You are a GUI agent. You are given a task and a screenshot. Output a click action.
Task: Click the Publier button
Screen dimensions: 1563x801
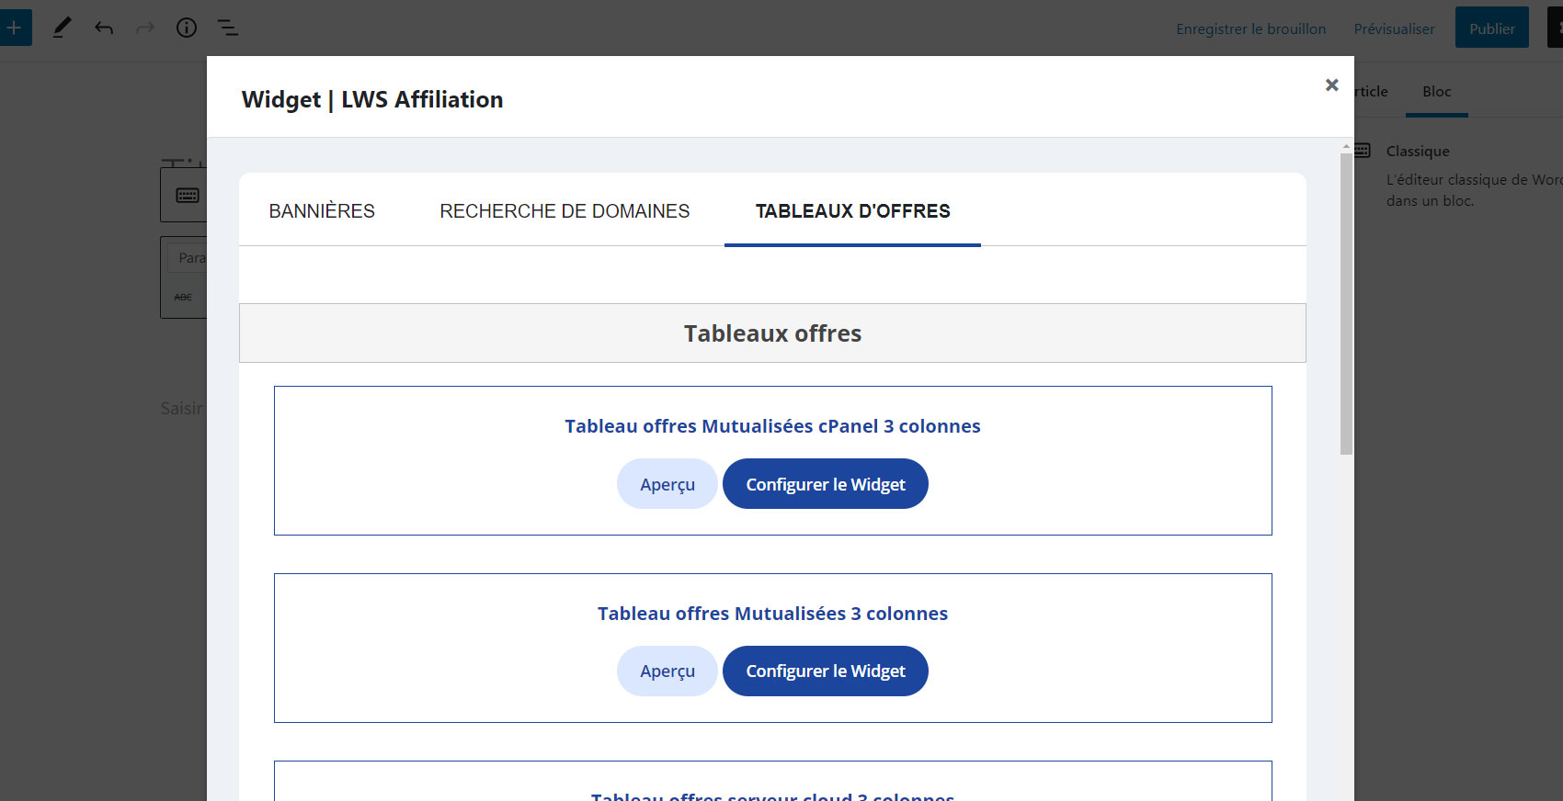pos(1491,28)
